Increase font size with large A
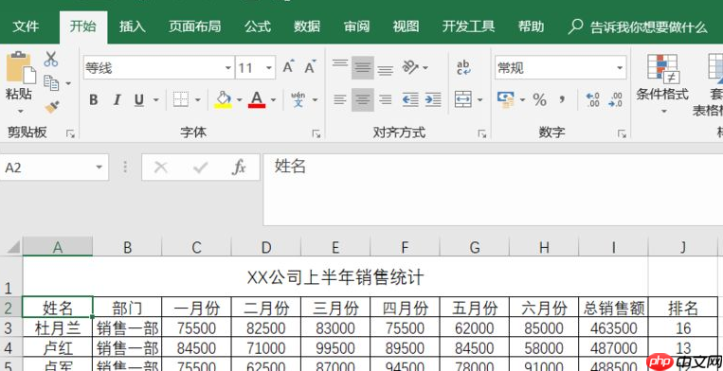Screen dimensions: 723x371 click(x=289, y=67)
